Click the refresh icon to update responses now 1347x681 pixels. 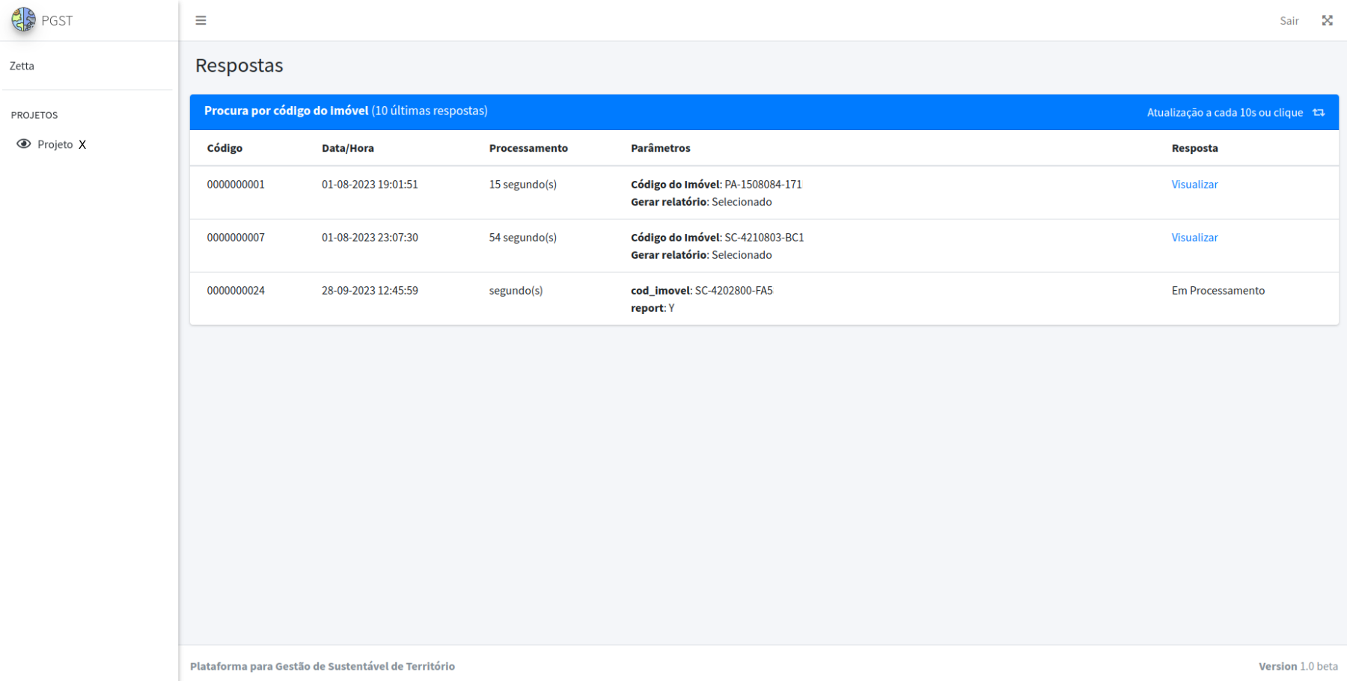(1319, 112)
